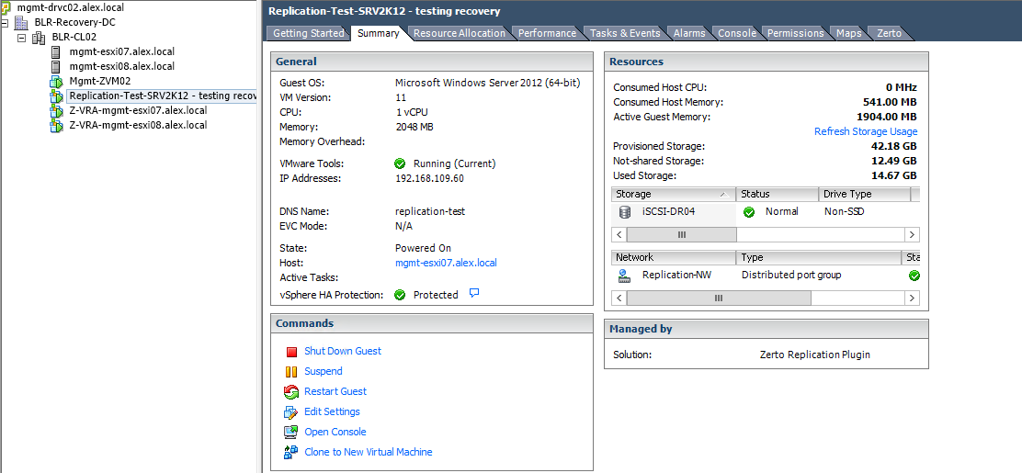Click the Refresh Storage Usage link

point(865,131)
